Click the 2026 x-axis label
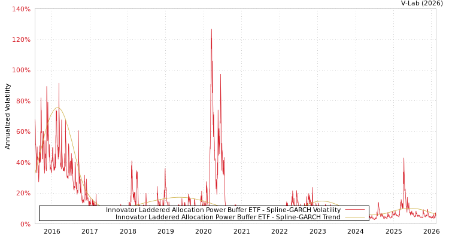This screenshot has height=239, width=449. 431,231
